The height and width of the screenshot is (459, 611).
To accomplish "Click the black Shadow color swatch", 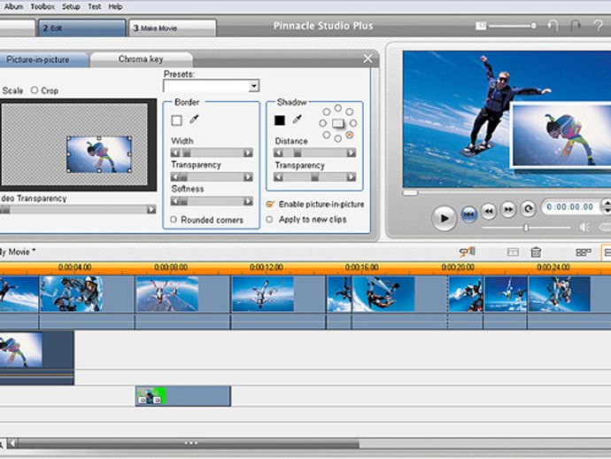I will [280, 121].
